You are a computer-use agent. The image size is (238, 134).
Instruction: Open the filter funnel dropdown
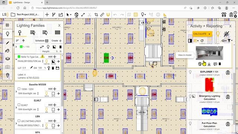(230, 41)
